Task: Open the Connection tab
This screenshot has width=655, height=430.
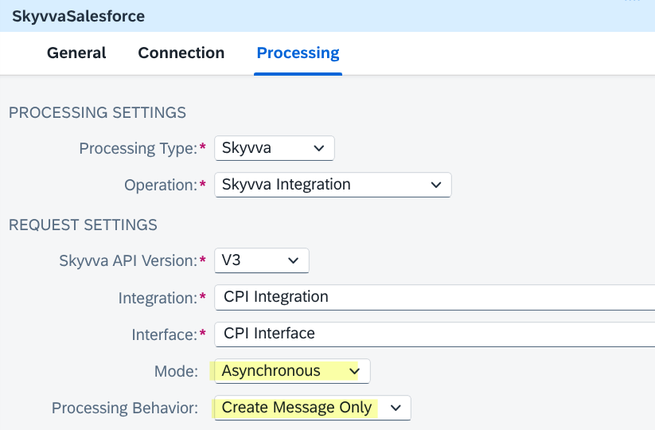Action: click(x=181, y=53)
